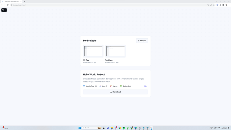Open the Chrome profile avatar
This screenshot has width=231, height=130.
click(x=226, y=5)
